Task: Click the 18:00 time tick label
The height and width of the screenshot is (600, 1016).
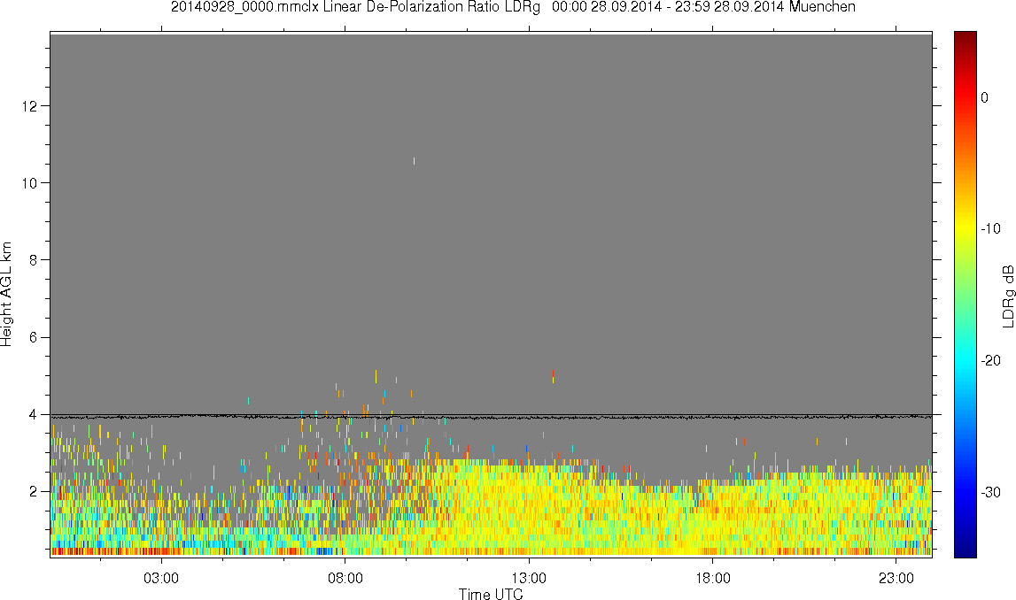Action: [713, 578]
